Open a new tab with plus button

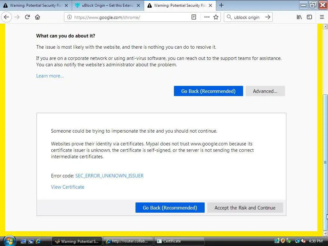pyautogui.click(x=221, y=5)
